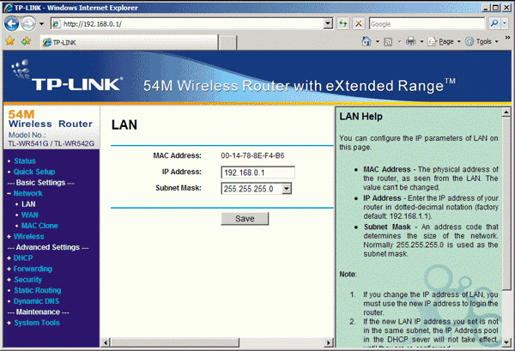Image resolution: width=515 pixels, height=351 pixels.
Task: Click the LAN page heading
Action: click(x=124, y=124)
